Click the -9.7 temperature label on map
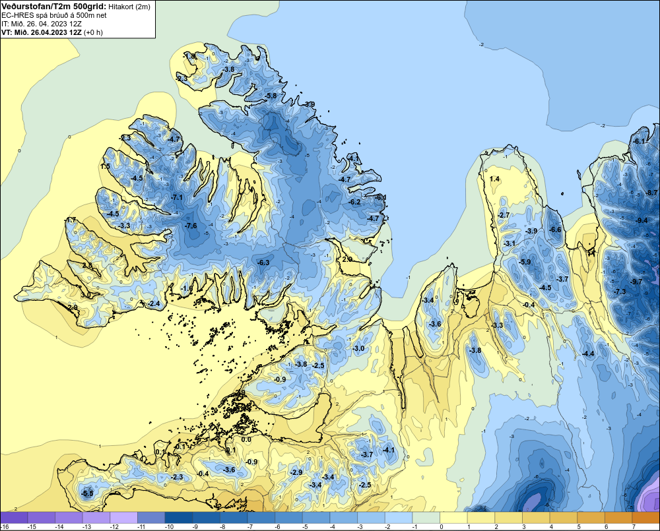The height and width of the screenshot is (531, 660). coord(636,282)
